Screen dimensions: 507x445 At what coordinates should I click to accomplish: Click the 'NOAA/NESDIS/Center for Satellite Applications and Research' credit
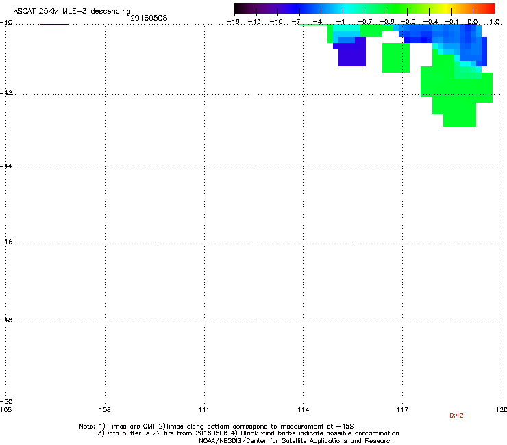(296, 441)
